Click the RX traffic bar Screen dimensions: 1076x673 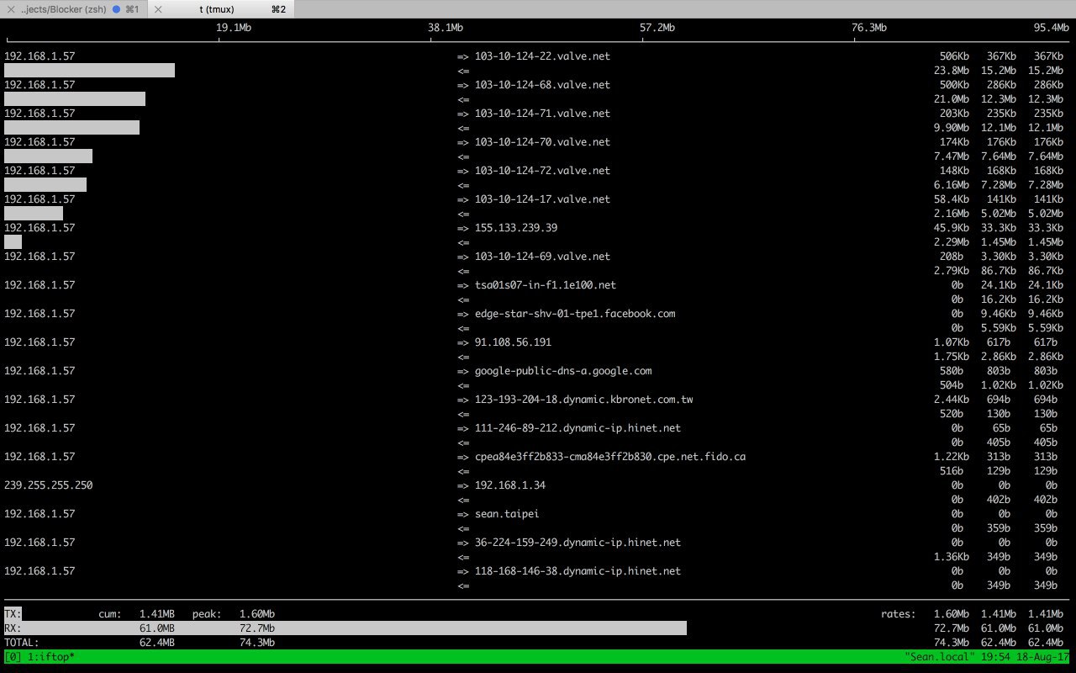(345, 628)
